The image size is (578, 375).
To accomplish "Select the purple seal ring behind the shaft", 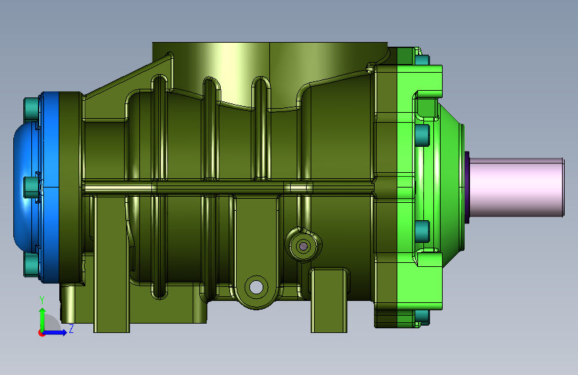I will click(x=467, y=187).
